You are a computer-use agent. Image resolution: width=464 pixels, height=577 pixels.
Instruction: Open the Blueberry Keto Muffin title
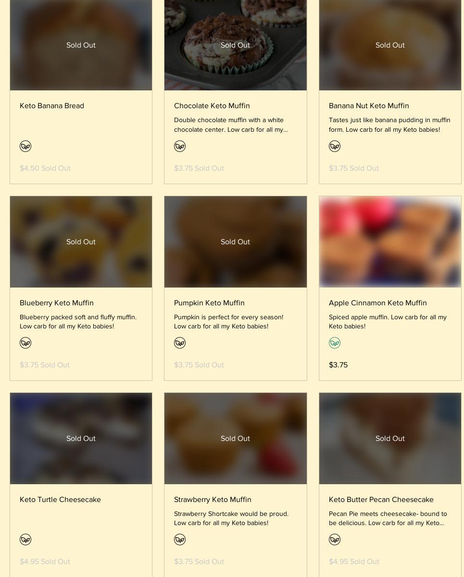57,302
